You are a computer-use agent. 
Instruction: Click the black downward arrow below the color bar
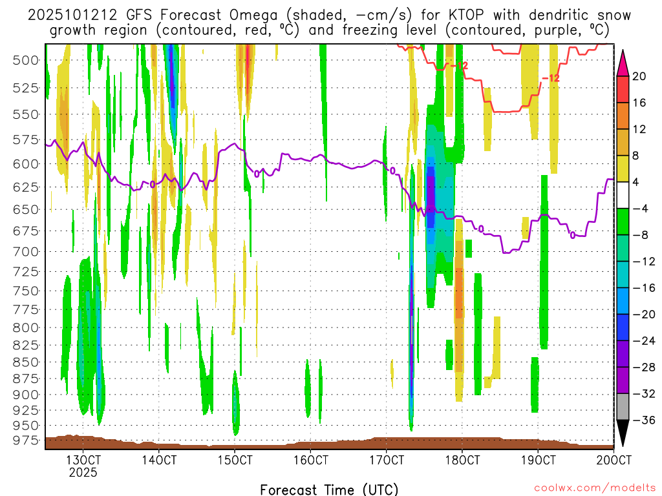click(x=623, y=433)
